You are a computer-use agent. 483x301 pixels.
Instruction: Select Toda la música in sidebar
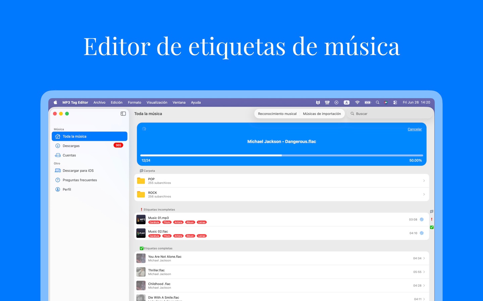90,136
